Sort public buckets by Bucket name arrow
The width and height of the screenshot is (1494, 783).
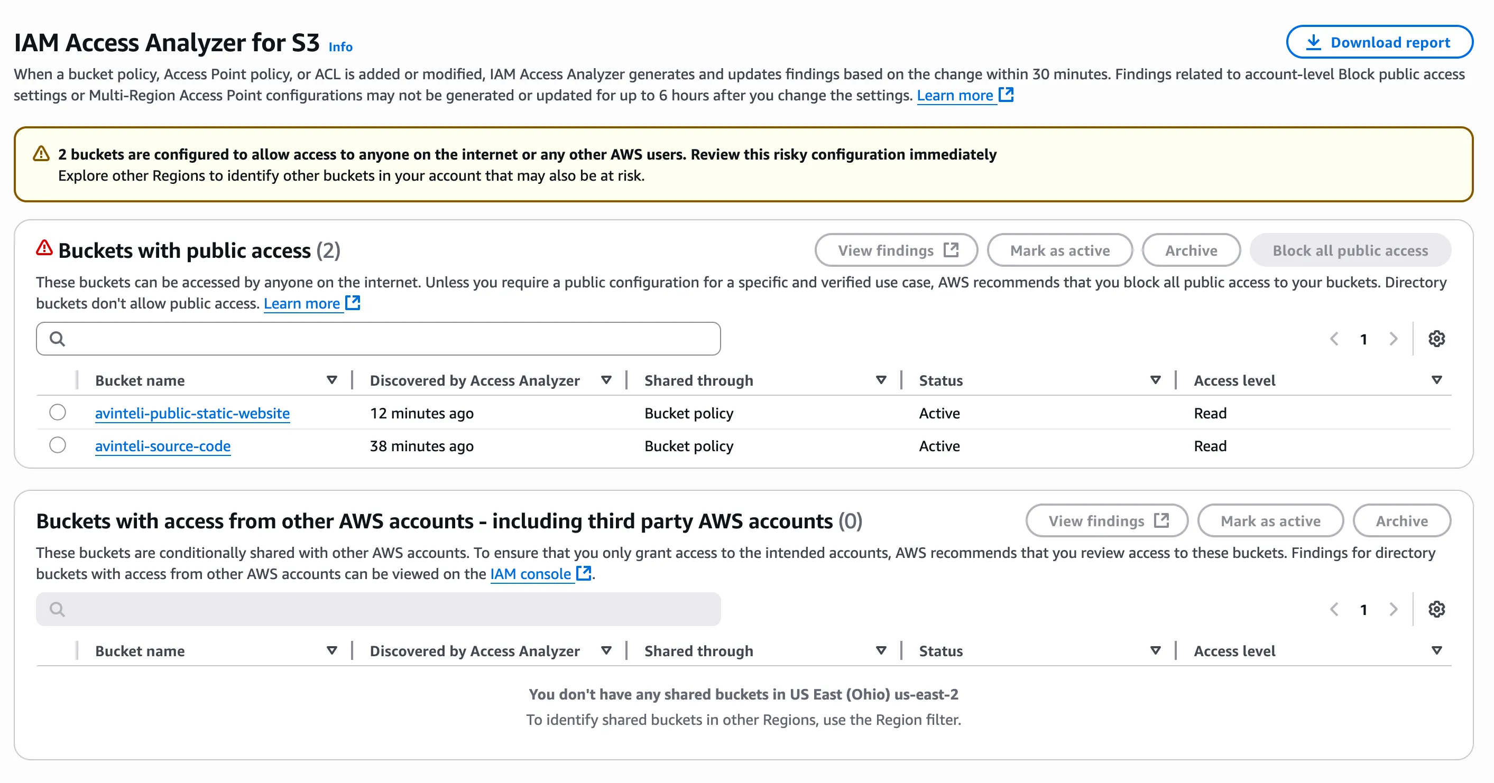(332, 380)
